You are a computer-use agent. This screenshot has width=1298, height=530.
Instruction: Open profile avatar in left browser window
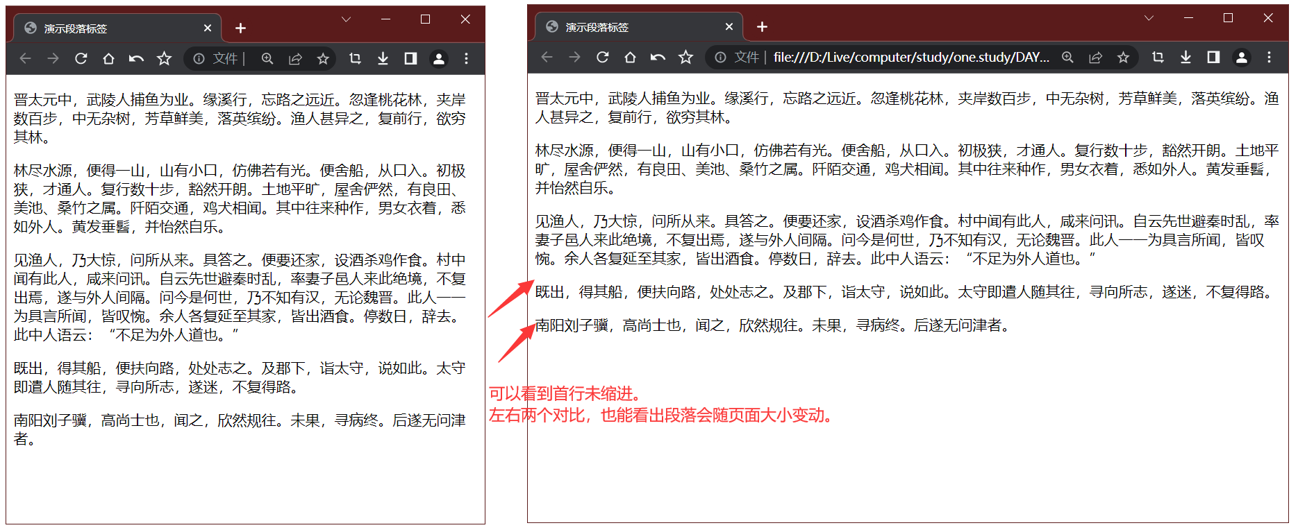click(x=439, y=59)
